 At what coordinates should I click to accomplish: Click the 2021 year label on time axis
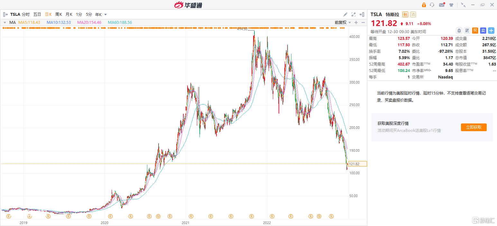point(185,223)
